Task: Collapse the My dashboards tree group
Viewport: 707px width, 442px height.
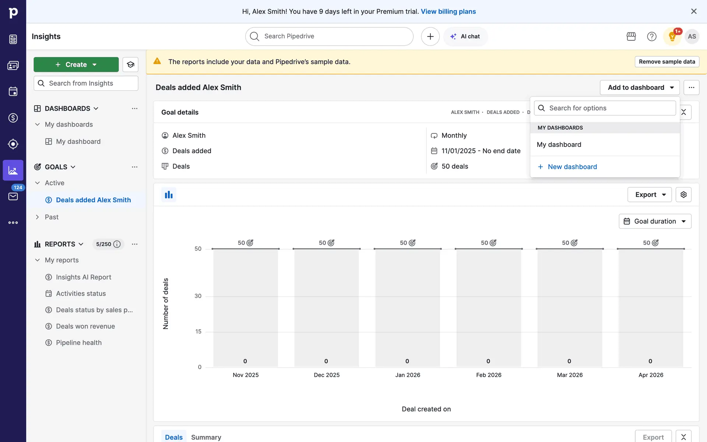Action: [x=37, y=124]
